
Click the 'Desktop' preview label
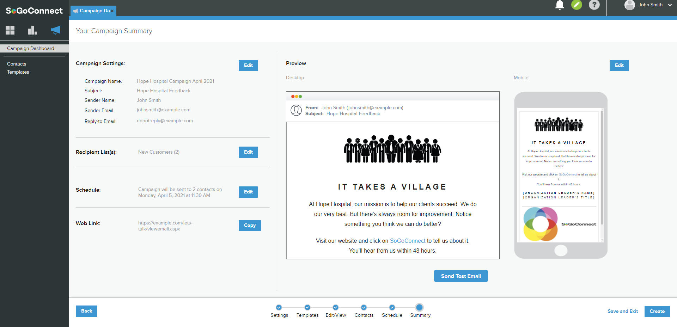295,78
